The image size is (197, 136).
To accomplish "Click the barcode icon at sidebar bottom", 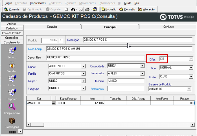I will coord(13,132).
